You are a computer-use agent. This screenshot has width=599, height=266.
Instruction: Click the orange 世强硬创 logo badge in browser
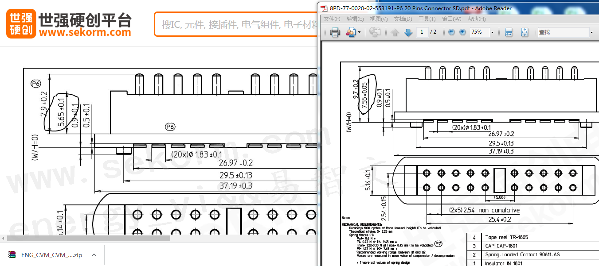pyautogui.click(x=21, y=24)
